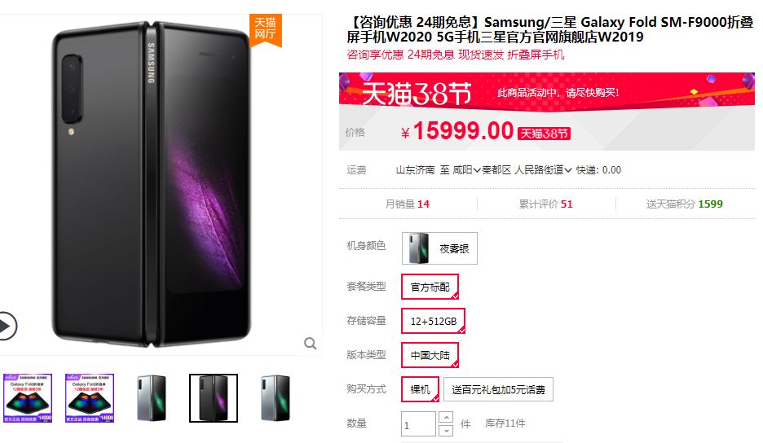Select the 夜雾银 color swatch
This screenshot has height=443, width=763.
439,248
